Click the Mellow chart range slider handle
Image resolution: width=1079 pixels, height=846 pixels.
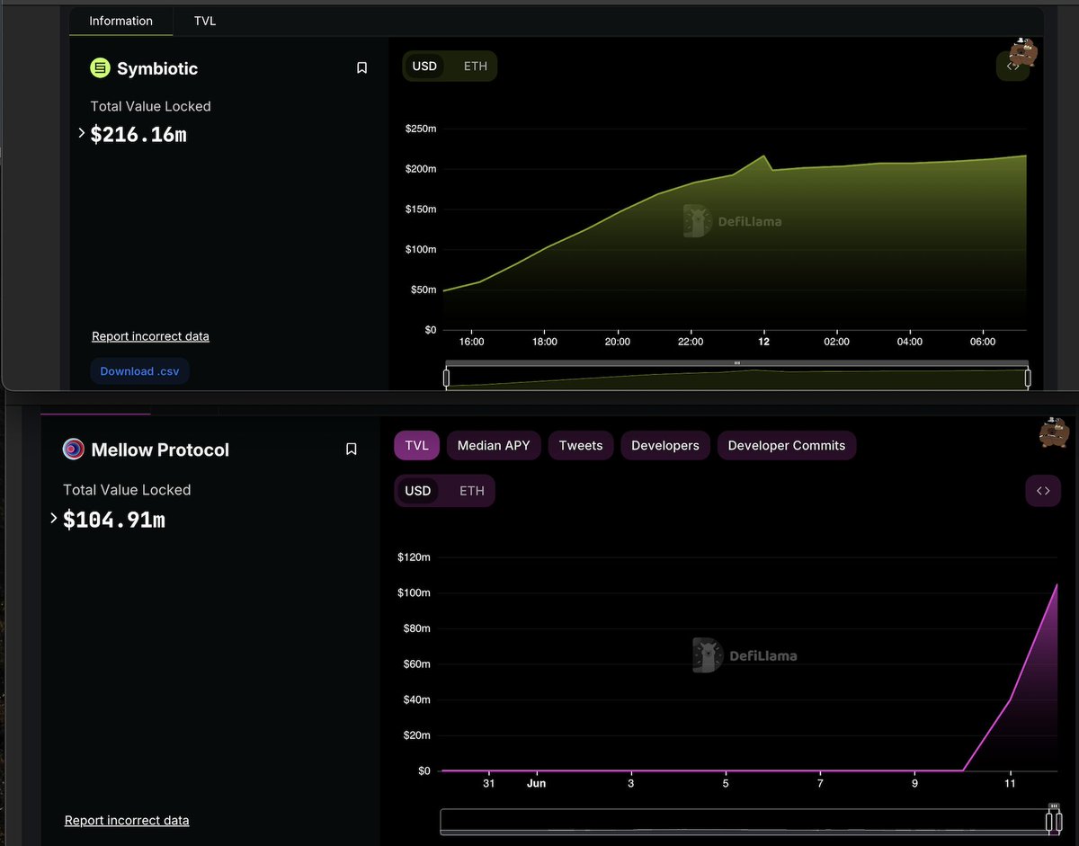pyautogui.click(x=1053, y=822)
